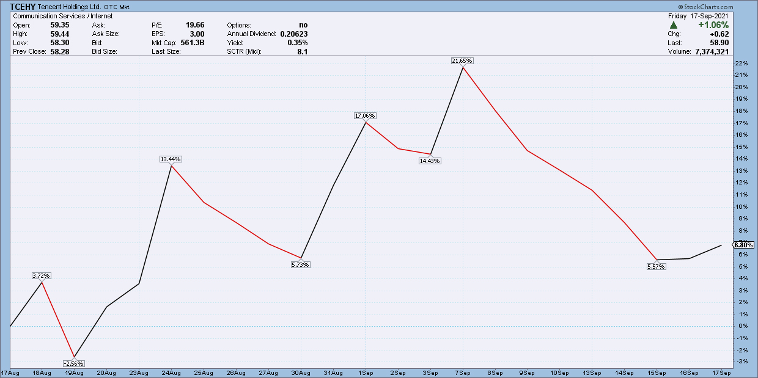Select the -2.56% low point label
758x378 pixels.
coord(73,363)
